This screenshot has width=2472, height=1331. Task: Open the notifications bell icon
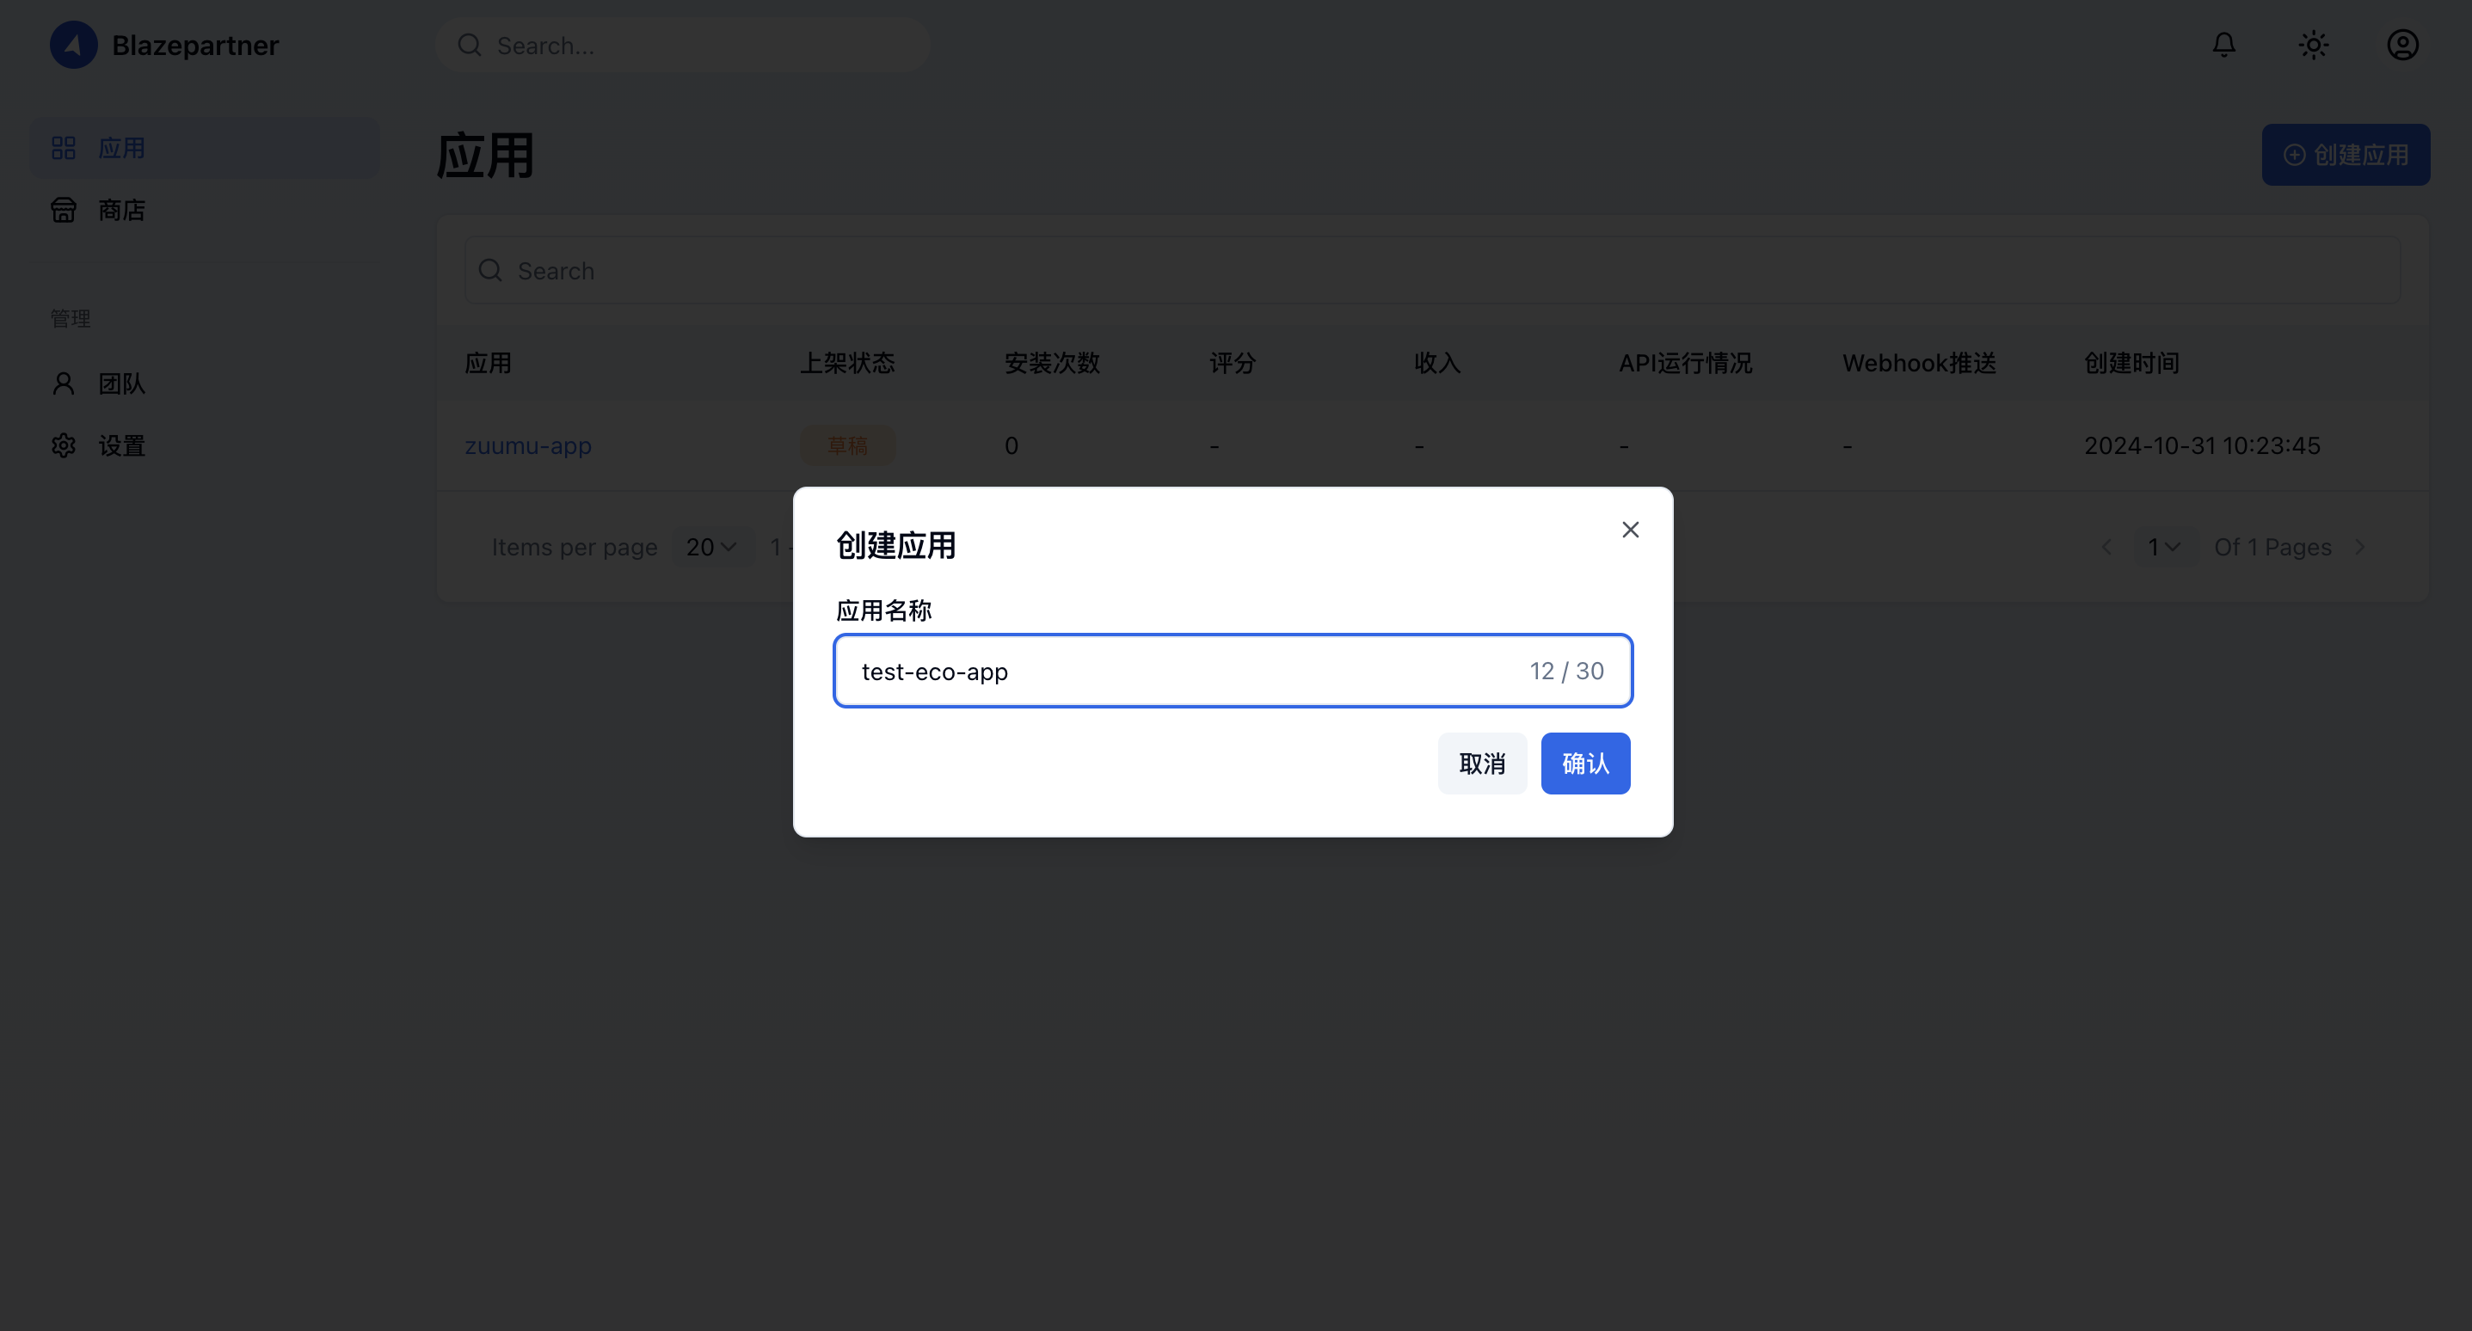coord(2223,45)
